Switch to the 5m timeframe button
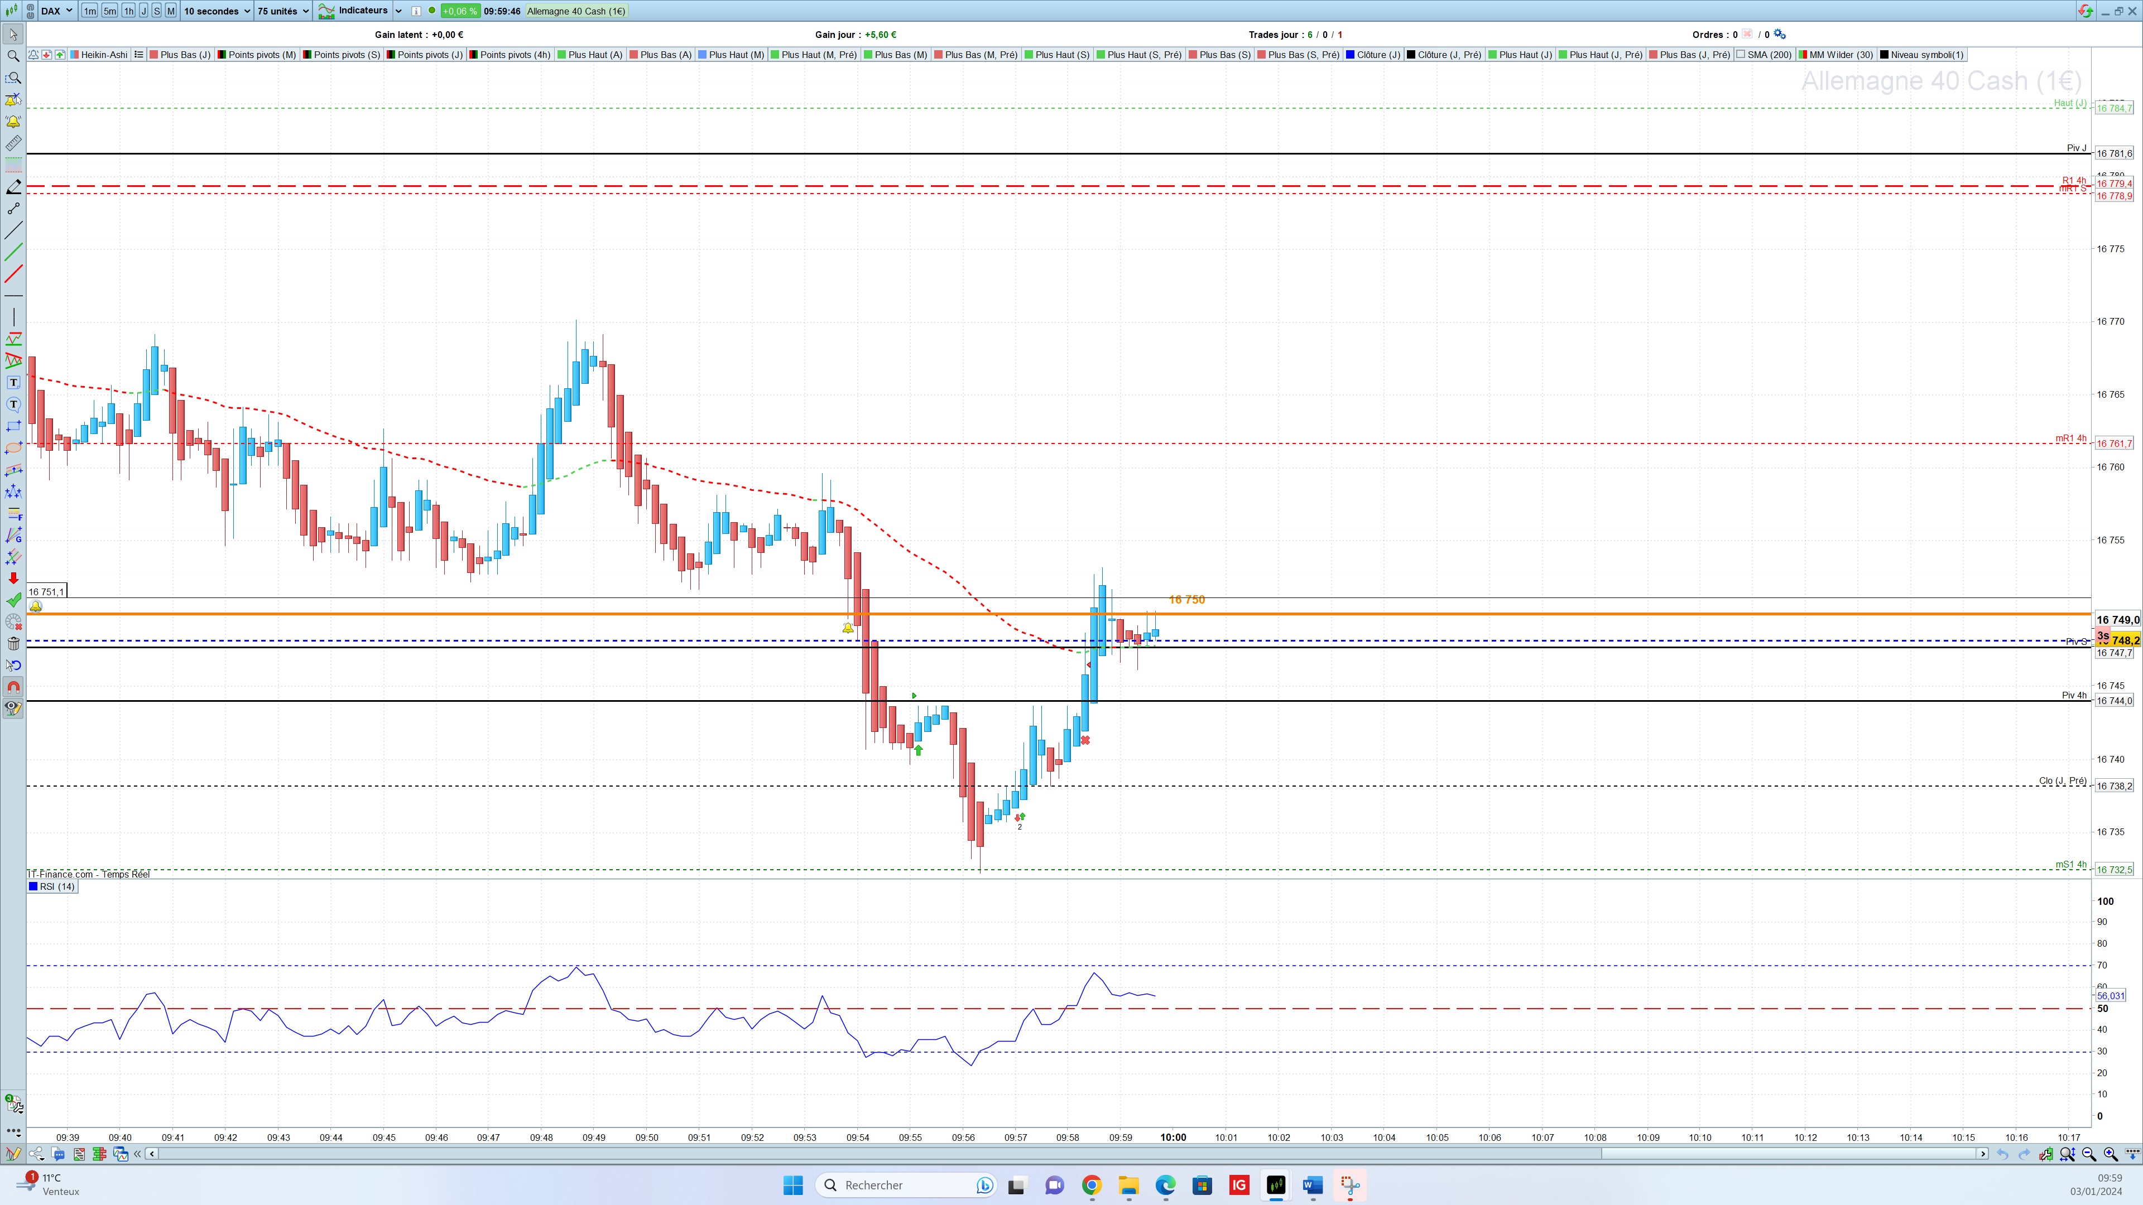This screenshot has width=2143, height=1205. (109, 11)
